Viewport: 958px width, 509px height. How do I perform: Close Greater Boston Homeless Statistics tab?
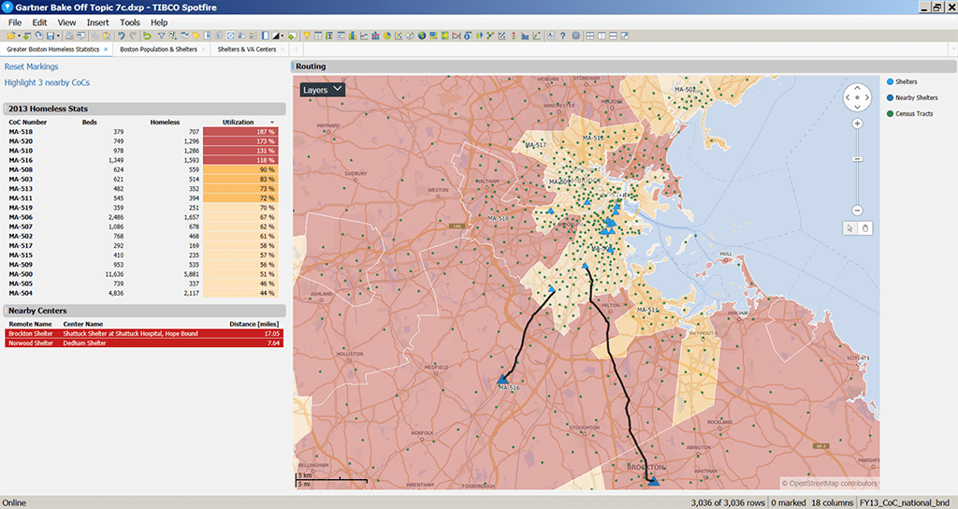pyautogui.click(x=106, y=49)
